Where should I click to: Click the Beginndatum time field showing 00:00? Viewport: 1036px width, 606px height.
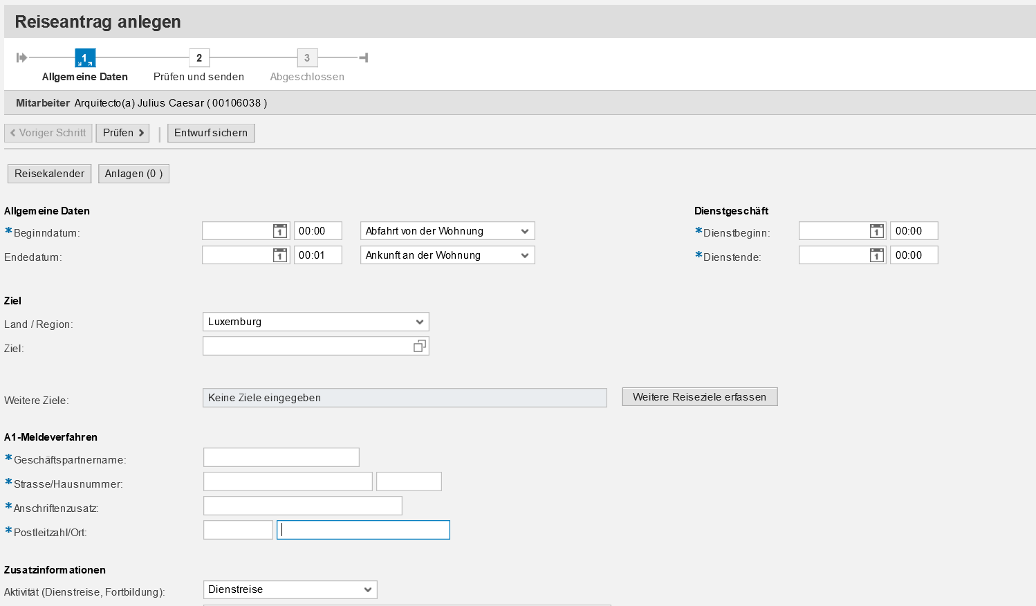(x=317, y=230)
